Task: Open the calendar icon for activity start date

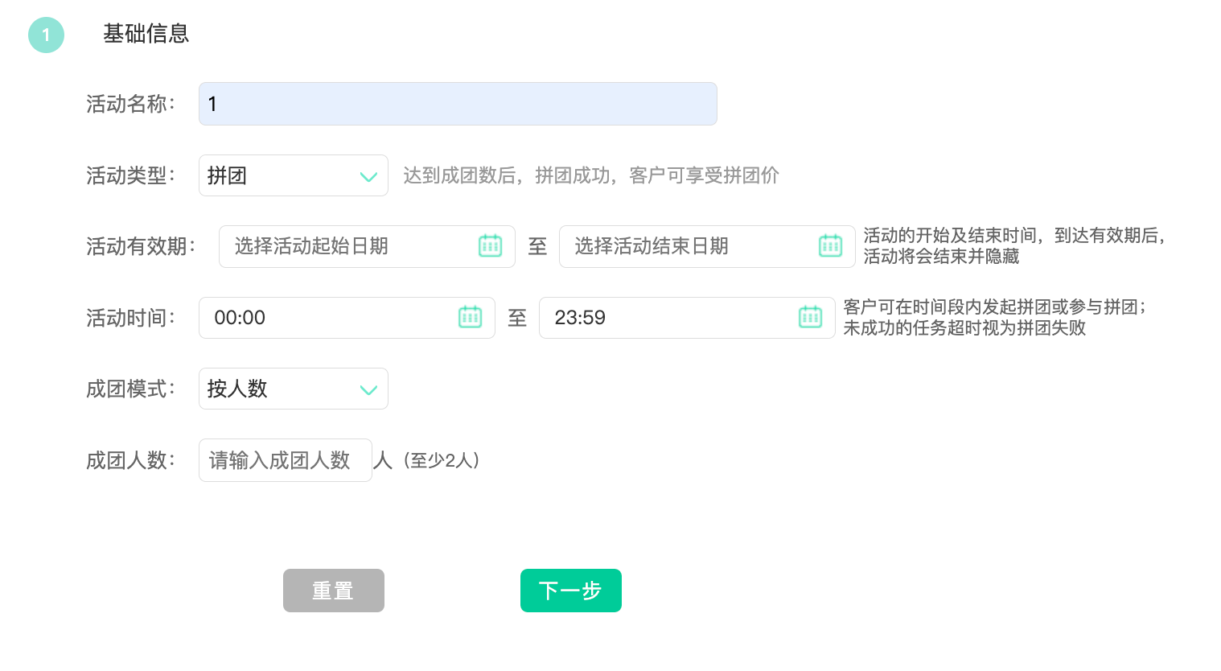Action: click(x=490, y=246)
